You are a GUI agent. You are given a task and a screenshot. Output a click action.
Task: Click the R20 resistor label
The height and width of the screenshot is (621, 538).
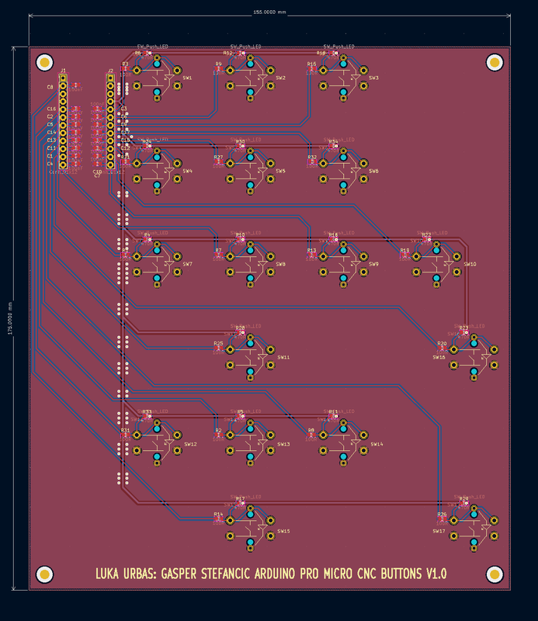[x=442, y=343]
